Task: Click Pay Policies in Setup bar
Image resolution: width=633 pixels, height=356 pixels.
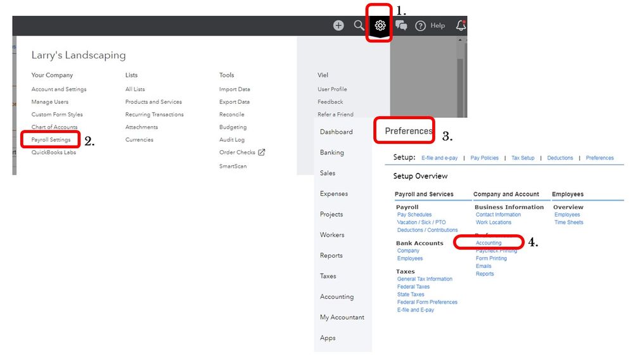Action: point(485,158)
